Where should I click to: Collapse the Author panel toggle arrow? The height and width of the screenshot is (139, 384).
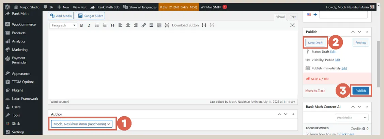click(293, 114)
